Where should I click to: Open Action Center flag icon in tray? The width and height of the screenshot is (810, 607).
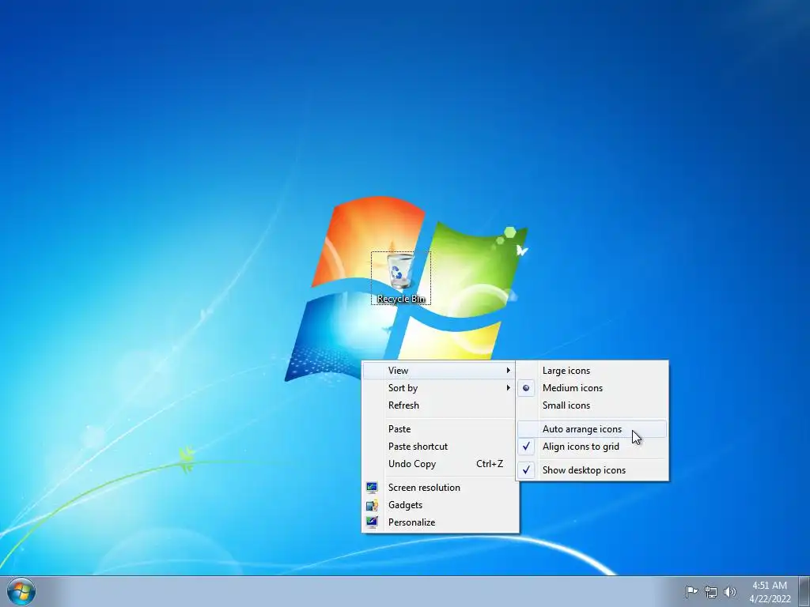tap(691, 591)
